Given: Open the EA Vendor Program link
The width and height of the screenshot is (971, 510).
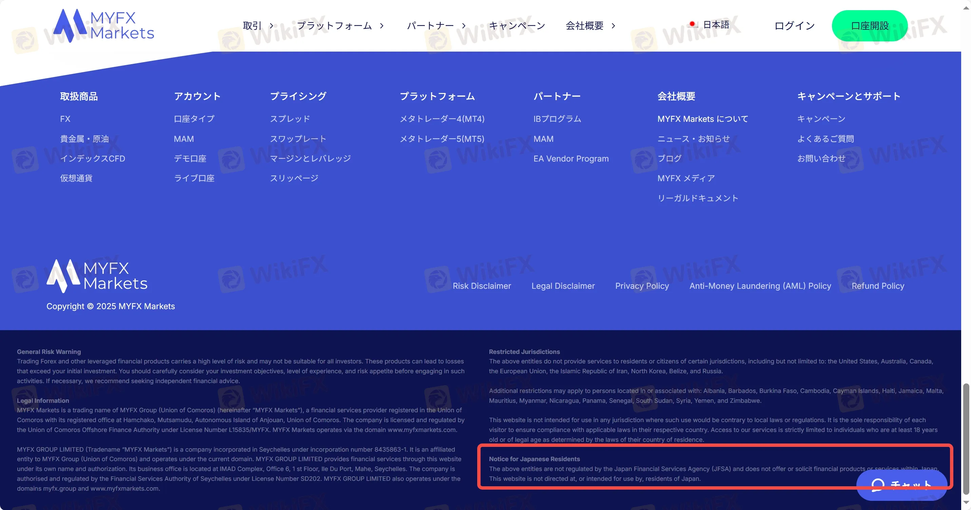Looking at the screenshot, I should (x=571, y=158).
